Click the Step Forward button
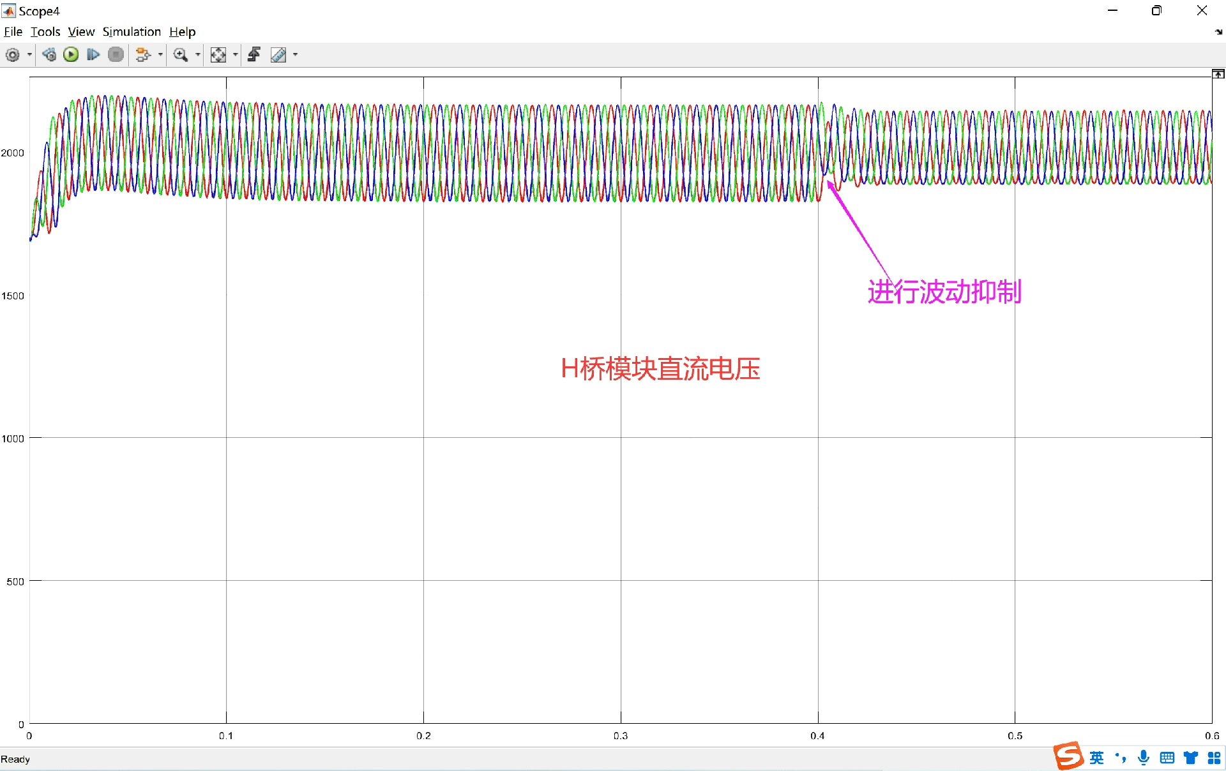 pyautogui.click(x=93, y=55)
